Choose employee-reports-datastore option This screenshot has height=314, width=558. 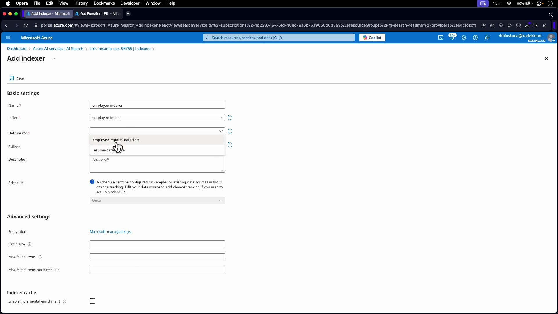(157, 140)
